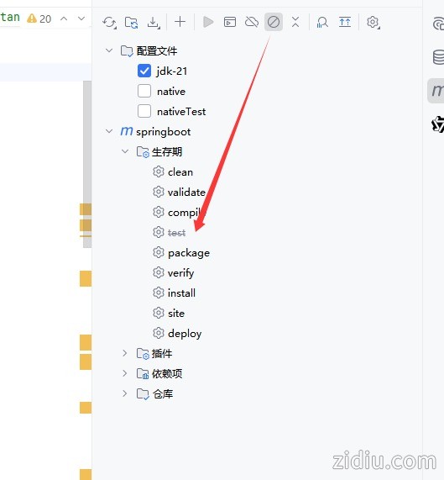Click show dependencies diagram icon
444x480 pixels.
pos(345,22)
